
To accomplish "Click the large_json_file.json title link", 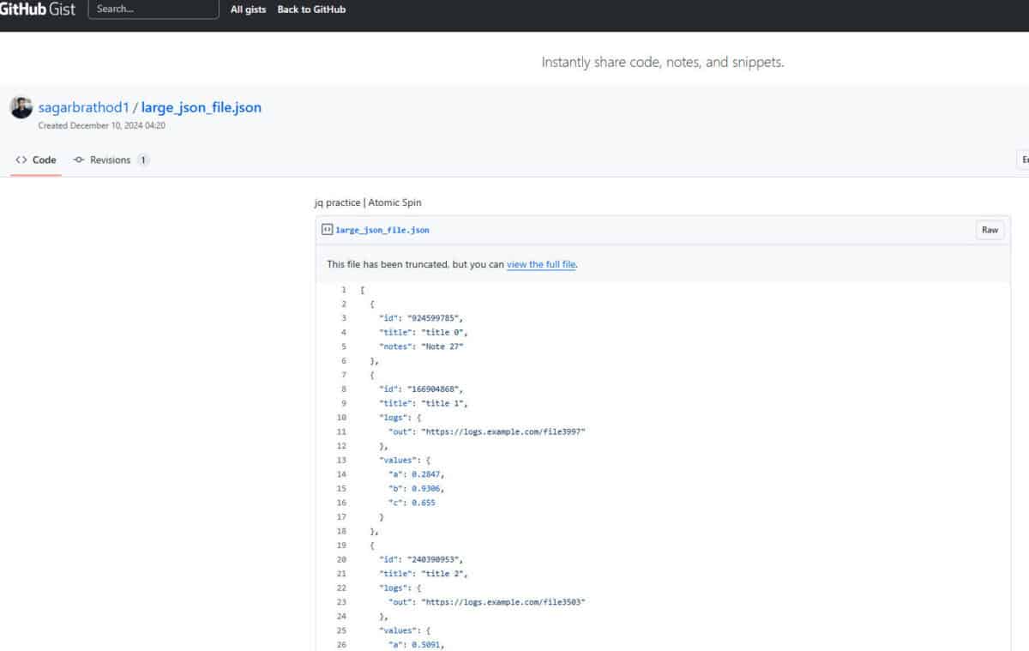I will point(201,107).
